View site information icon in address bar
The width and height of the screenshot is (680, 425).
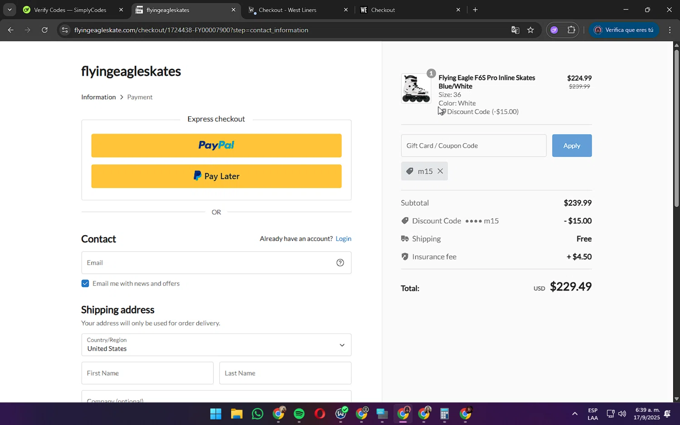[65, 30]
